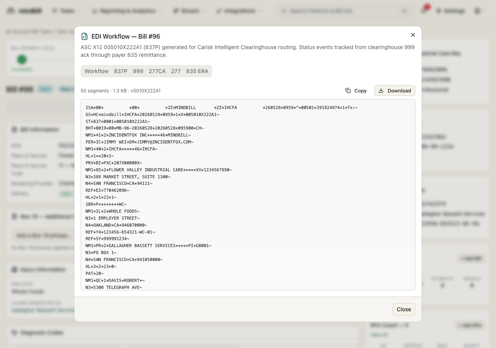496x348 pixels.
Task: Click the NM1*41 INCIDENTFOX INC line
Action: click(138, 135)
